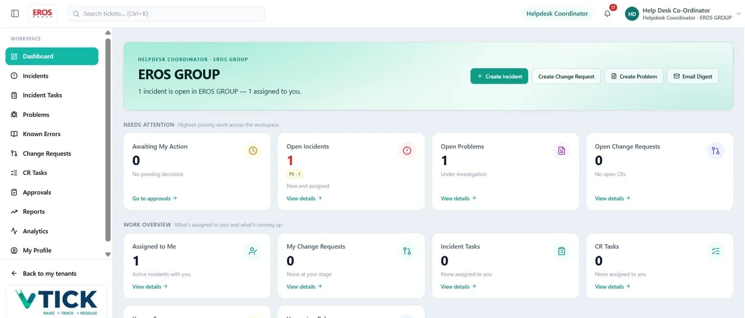This screenshot has height=318, width=745.
Task: Click the person icon on Assigned to Me
Action: (x=253, y=251)
